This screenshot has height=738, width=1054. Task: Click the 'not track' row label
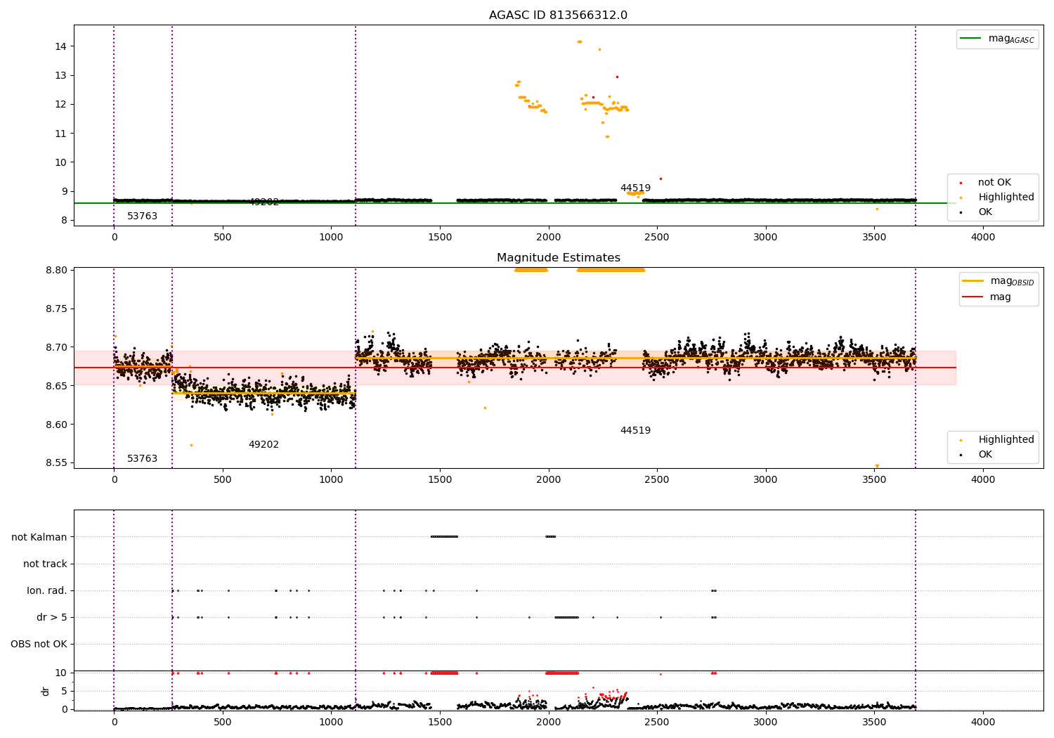45,564
